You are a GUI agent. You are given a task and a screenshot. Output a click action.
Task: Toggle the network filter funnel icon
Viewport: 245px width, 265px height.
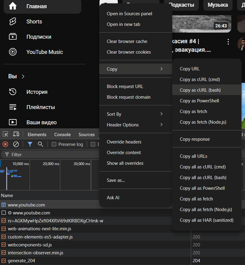click(30, 144)
